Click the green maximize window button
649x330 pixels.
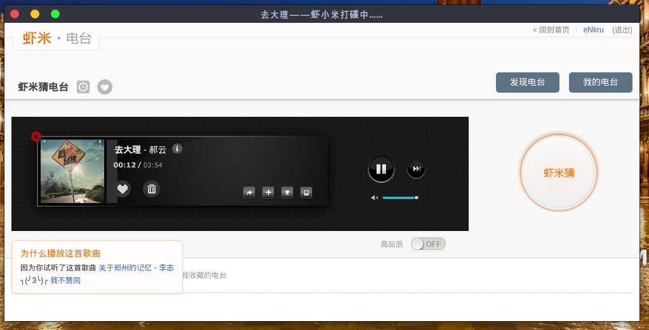coord(55,14)
